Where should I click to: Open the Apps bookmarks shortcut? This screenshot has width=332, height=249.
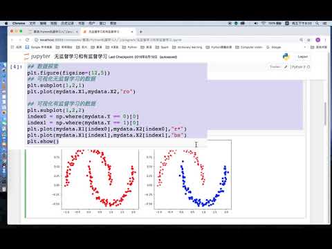pos(16,47)
